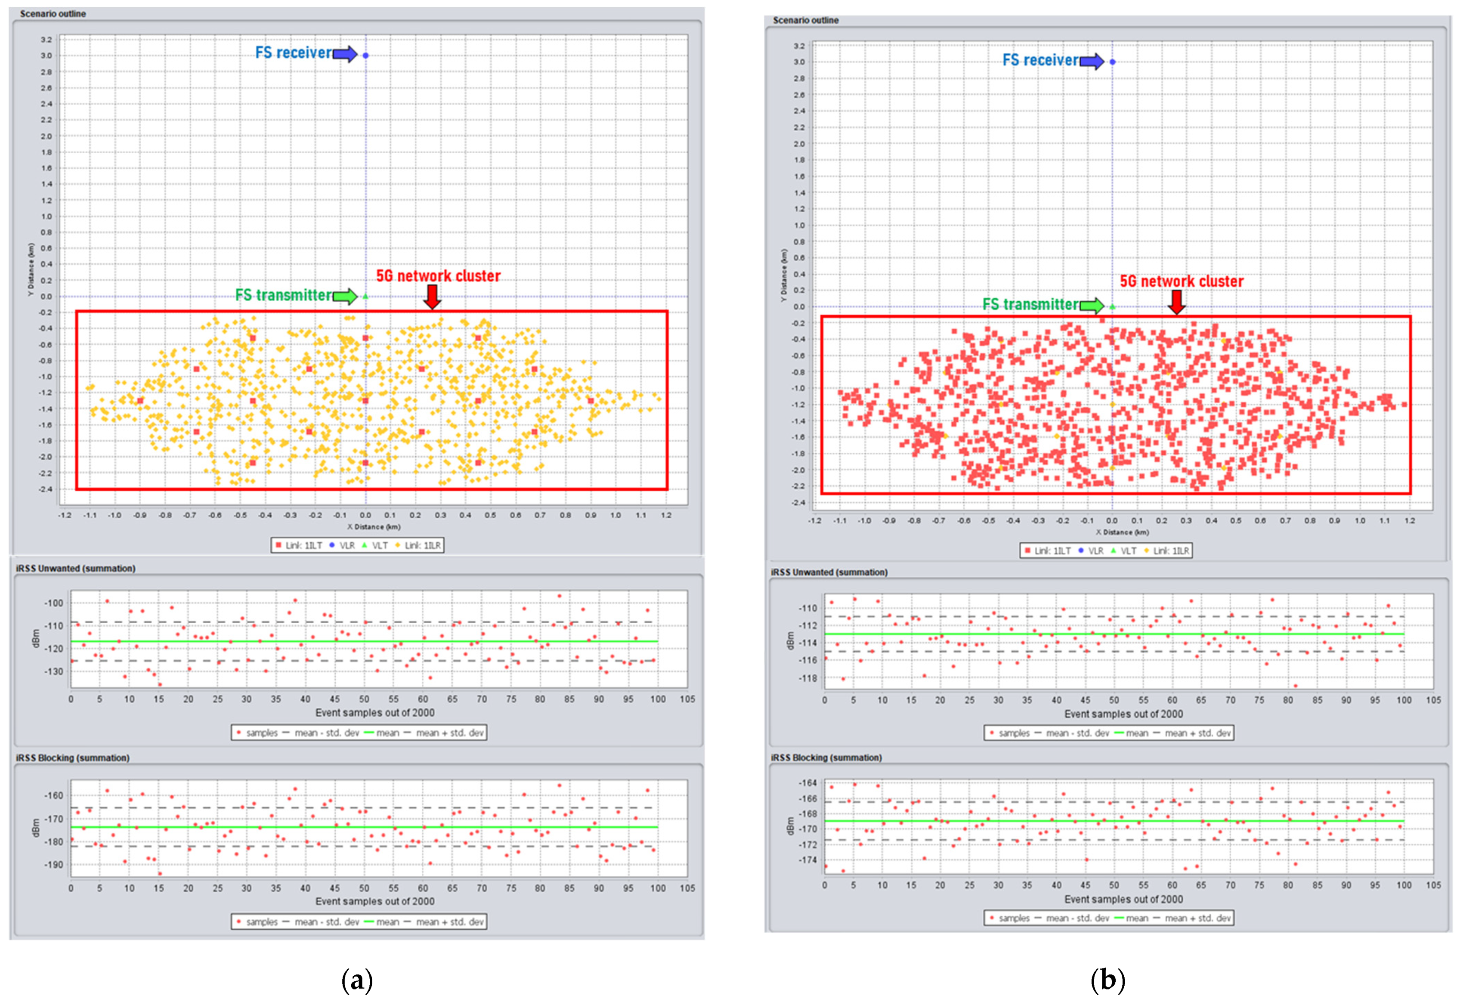
Task: Click the blue FS receiver arrow in panel (b)
Action: pyautogui.click(x=1092, y=61)
